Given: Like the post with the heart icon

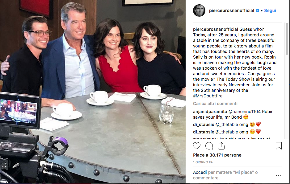Looking at the screenshot, I should tap(197, 146).
